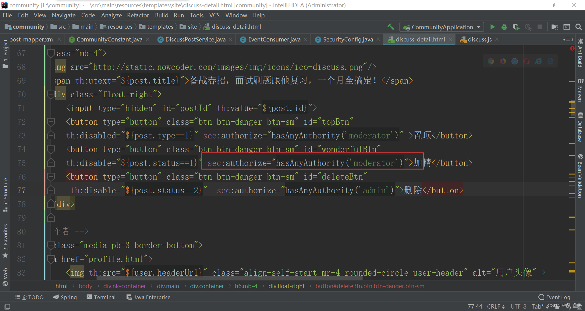585x311 pixels.
Task: Click resources folder in navigation breadcrumb
Action: point(116,27)
